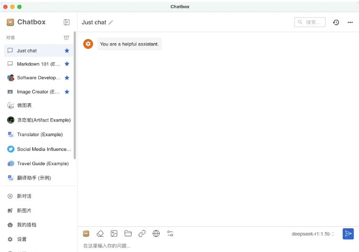Enable web browsing with the globe icon
Image resolution: width=359 pixels, height=252 pixels.
(156, 233)
